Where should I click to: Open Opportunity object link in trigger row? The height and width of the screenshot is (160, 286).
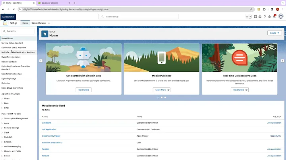(x=276, y=136)
